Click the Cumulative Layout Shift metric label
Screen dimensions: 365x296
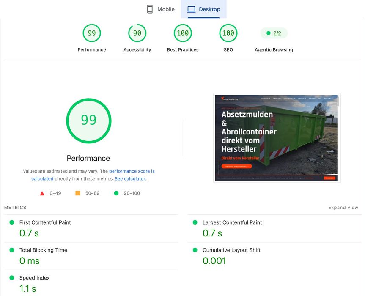(231, 250)
